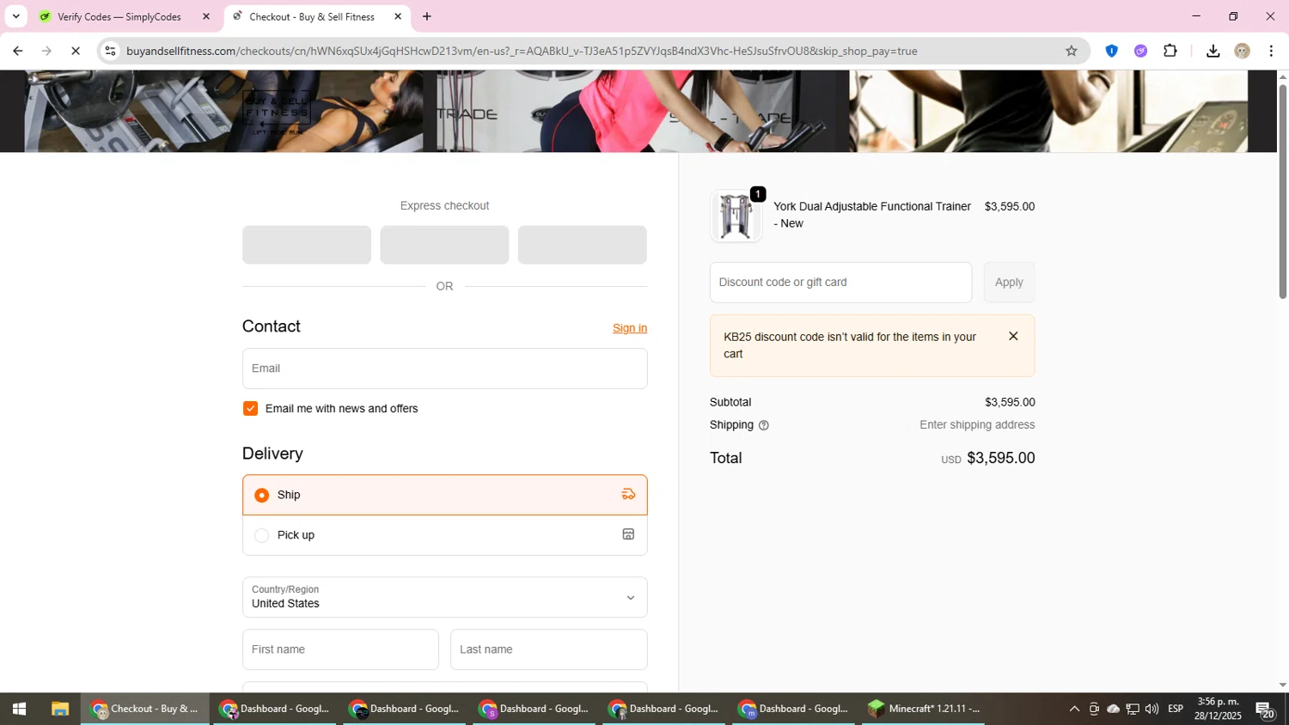The height and width of the screenshot is (725, 1289).
Task: Open the purple circular extension icon
Action: click(x=1140, y=51)
